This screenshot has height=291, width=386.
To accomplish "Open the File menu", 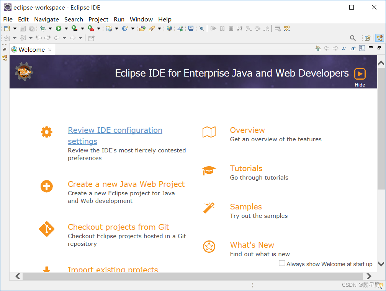I will click(x=8, y=20).
